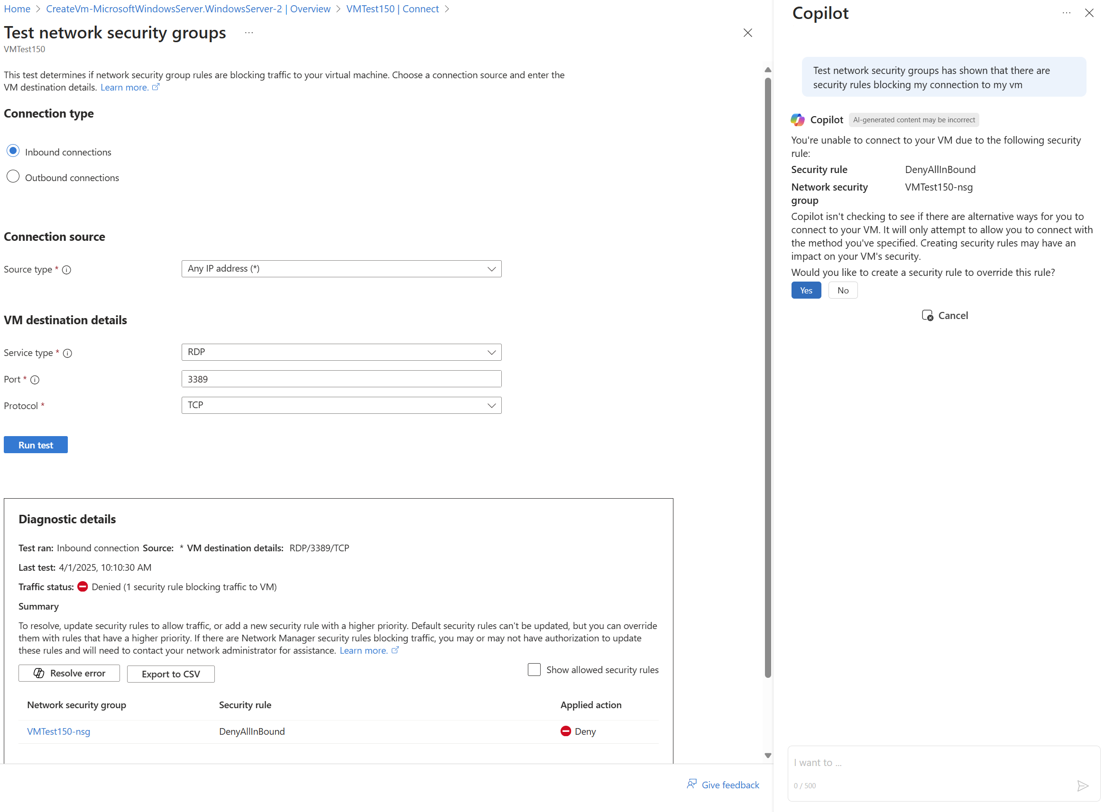Open the VMTest150-nsg link
The width and height of the screenshot is (1105, 812).
click(58, 731)
